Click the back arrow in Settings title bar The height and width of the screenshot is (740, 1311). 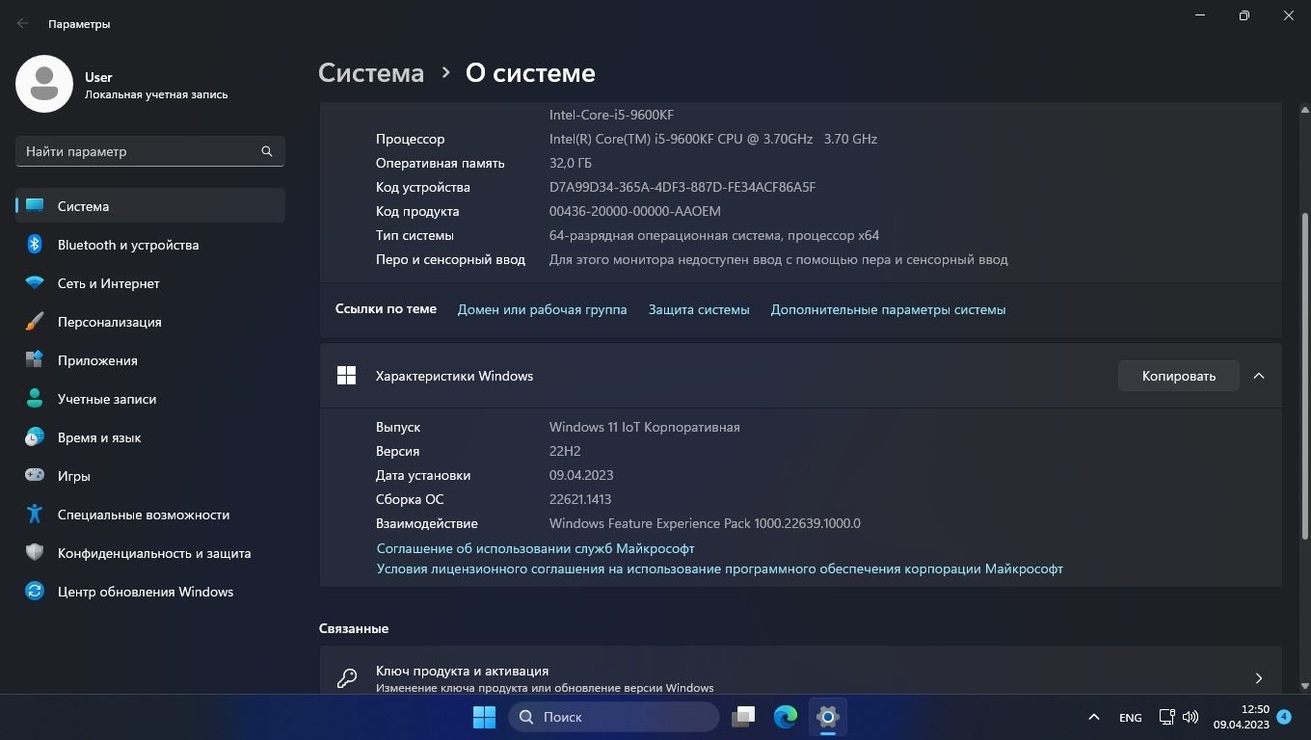(23, 23)
